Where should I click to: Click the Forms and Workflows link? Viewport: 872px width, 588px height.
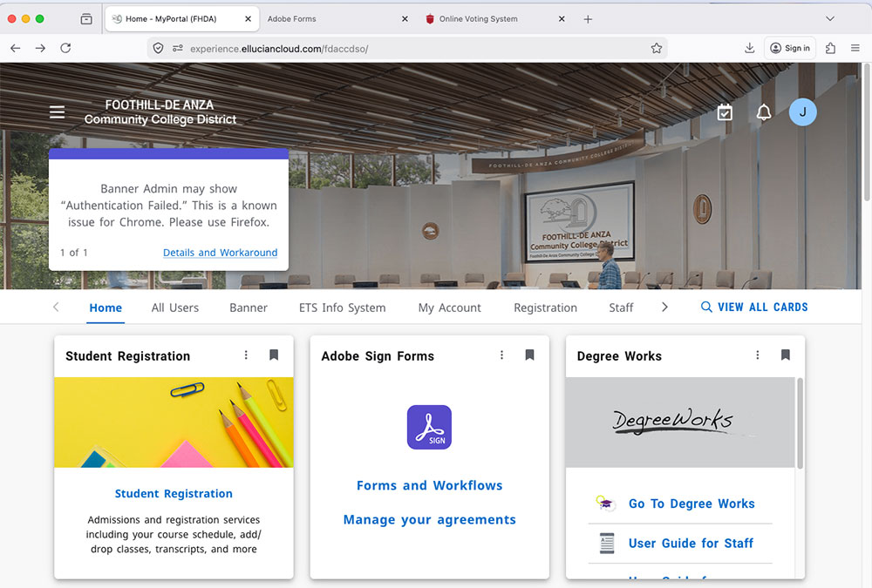point(429,485)
